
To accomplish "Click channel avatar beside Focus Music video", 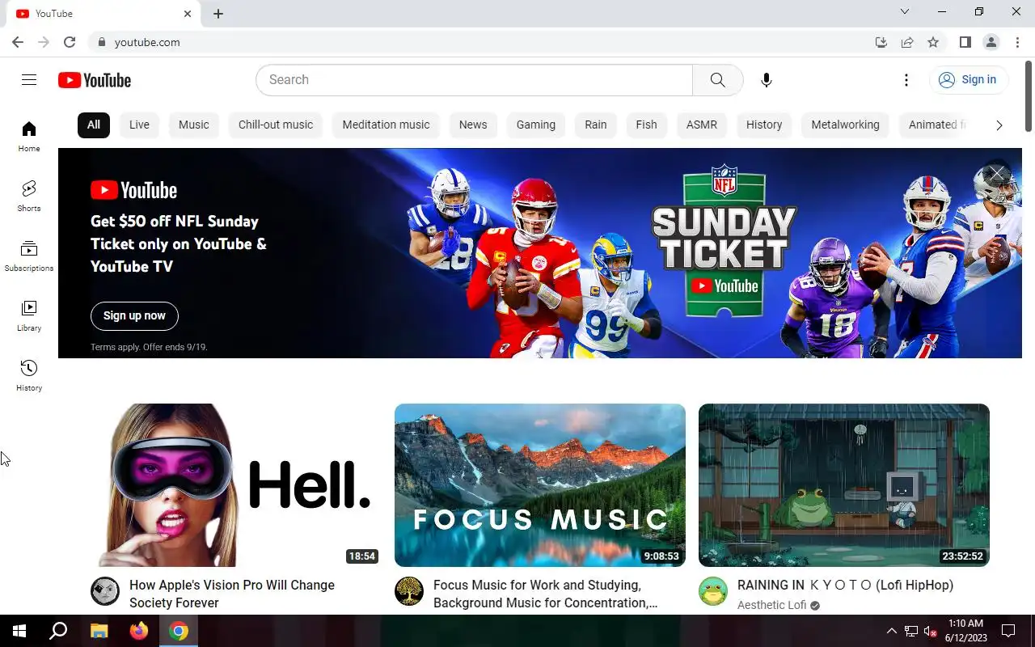I will [409, 591].
